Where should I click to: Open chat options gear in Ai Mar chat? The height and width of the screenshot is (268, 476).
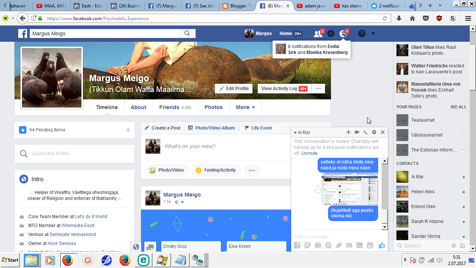[x=374, y=132]
